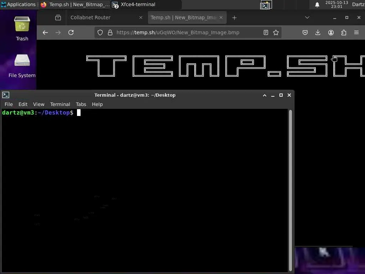365x274 pixels.
Task: Open the Firefox hamburger application menu
Action: [356, 32]
